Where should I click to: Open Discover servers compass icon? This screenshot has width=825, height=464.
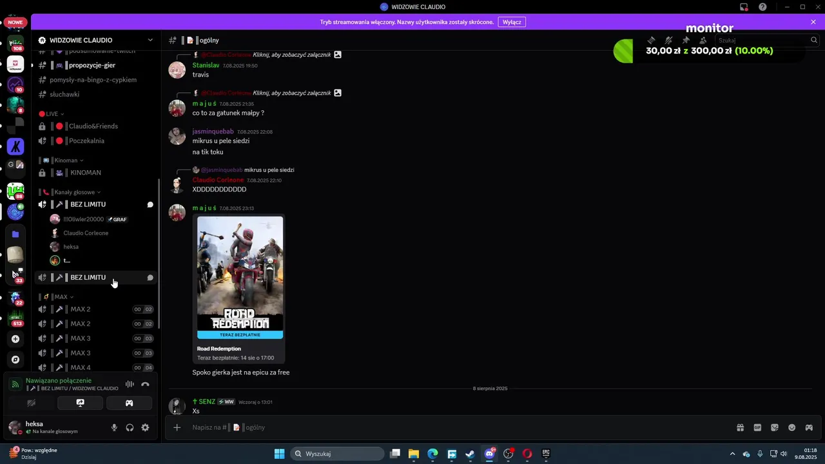15,360
